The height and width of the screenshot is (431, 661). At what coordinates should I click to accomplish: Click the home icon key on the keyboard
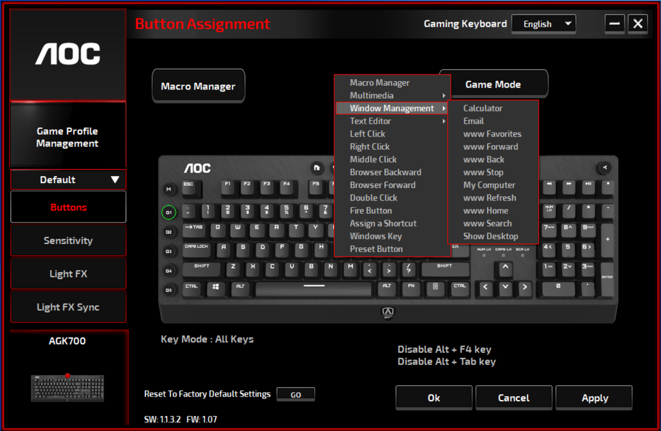coord(317,167)
